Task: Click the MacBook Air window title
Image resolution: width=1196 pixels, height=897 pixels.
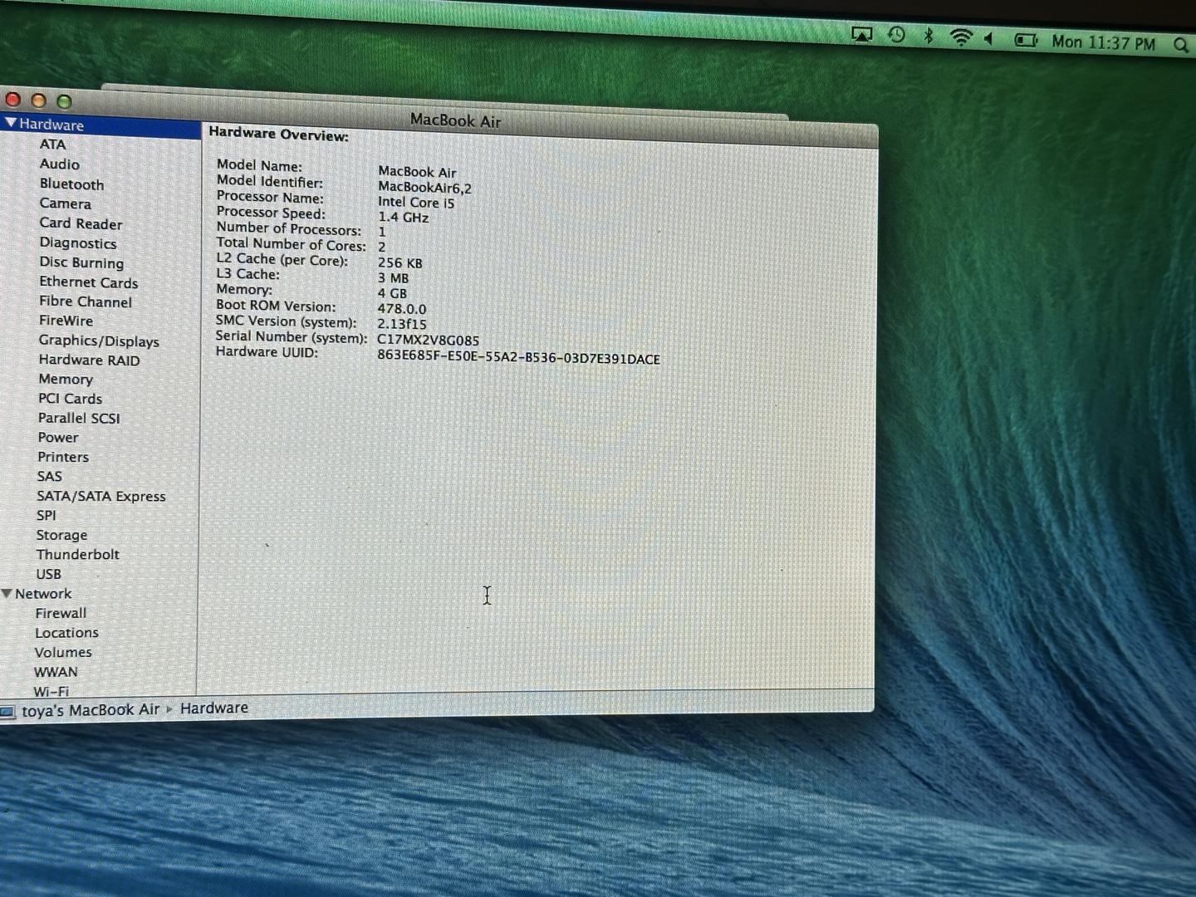Action: [x=455, y=120]
